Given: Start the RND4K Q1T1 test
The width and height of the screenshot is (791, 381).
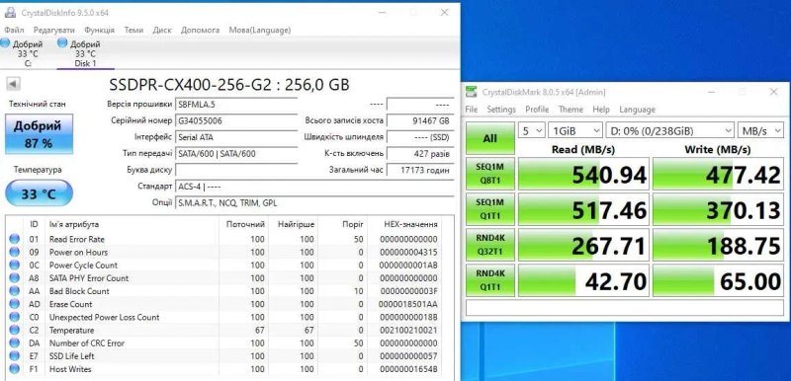Looking at the screenshot, I should click(x=489, y=280).
